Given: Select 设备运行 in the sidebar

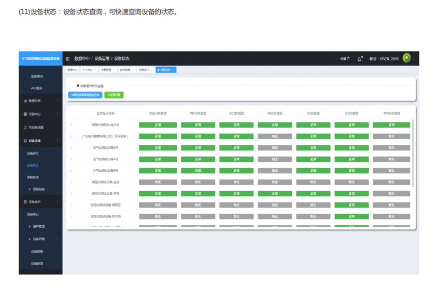Looking at the screenshot, I should [33, 154].
